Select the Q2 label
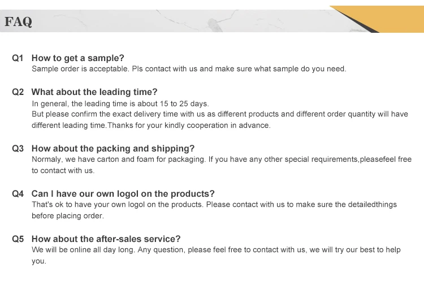Viewport: 424px width, 281px height. (18, 92)
